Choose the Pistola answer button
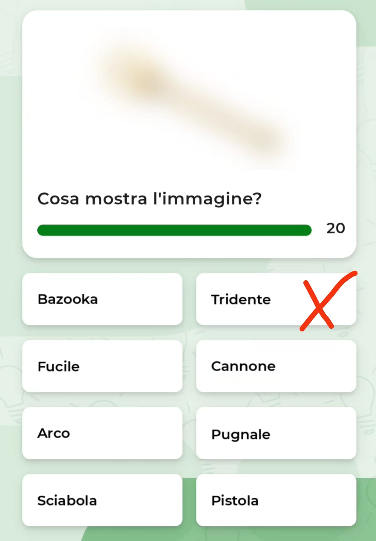Viewport: 376px width, 541px height. tap(276, 500)
